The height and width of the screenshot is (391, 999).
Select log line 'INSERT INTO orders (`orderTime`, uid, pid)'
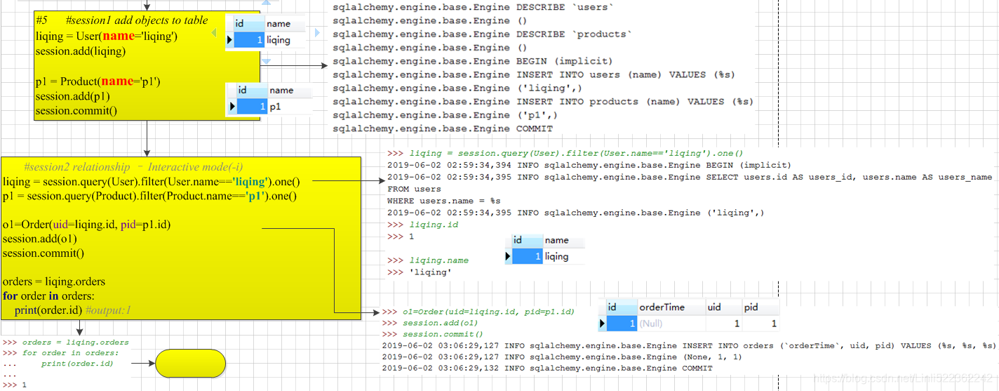tap(689, 345)
